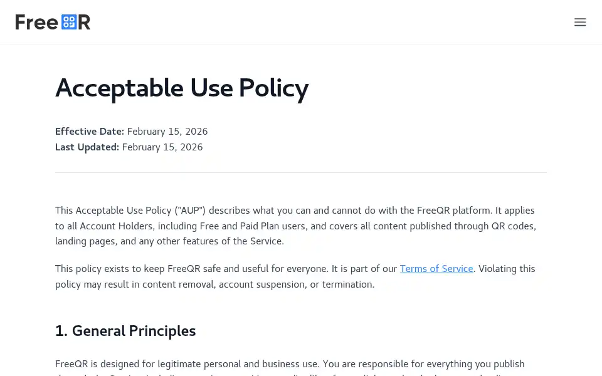Click the Last Updated label
The image size is (602, 376).
click(87, 147)
